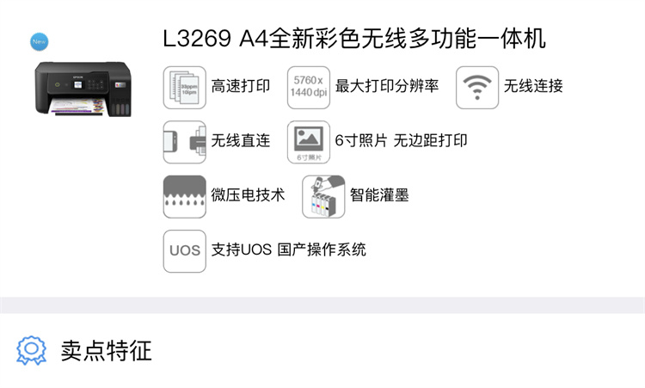Screen dimensions: 645x388
Task: Click the micro piezo droplets icon
Action: [184, 197]
